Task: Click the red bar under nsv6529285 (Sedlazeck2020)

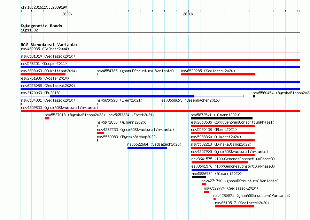Action: pos(218,74)
